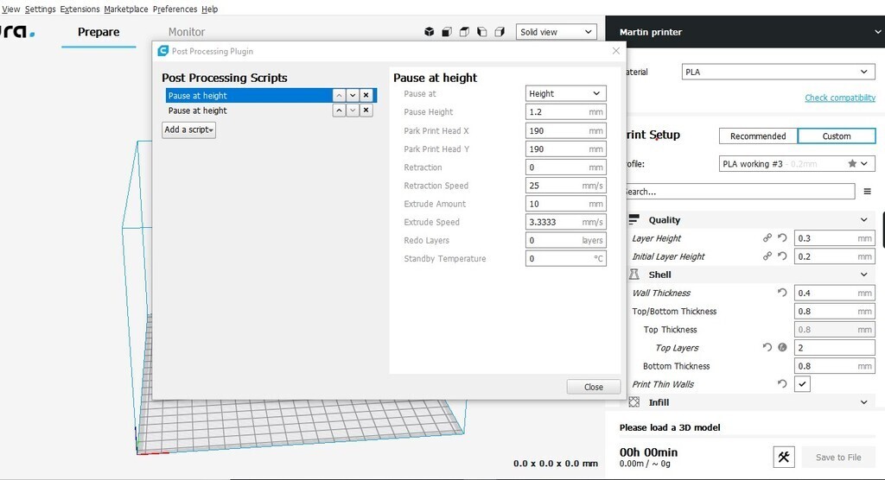
Task: Open the Pause at Height dropdown
Action: pyautogui.click(x=565, y=93)
